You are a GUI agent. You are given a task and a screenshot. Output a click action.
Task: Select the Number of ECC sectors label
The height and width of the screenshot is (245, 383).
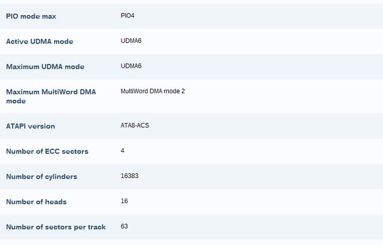pos(47,151)
